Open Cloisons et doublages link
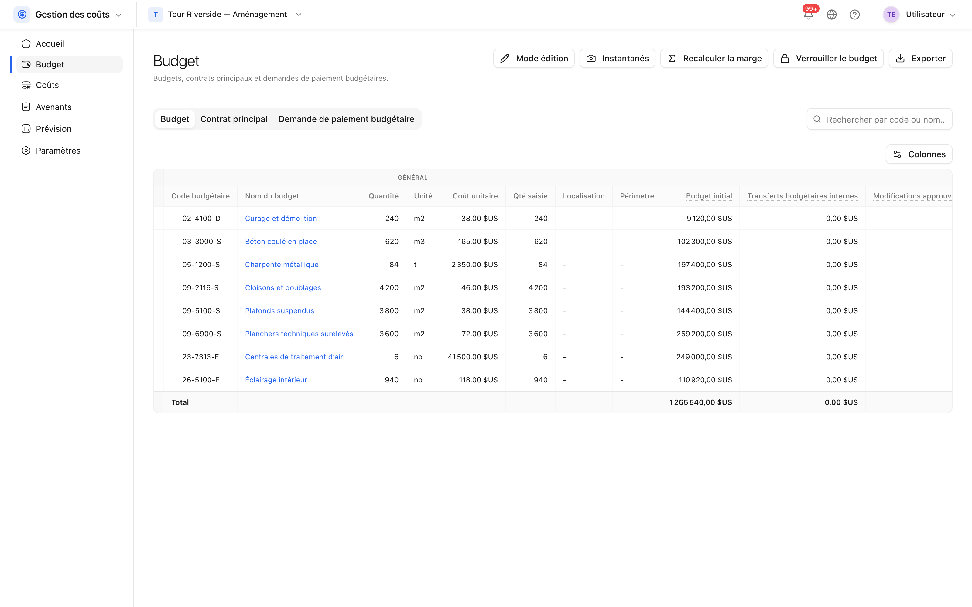Screen dimensions: 972x607 (283, 288)
